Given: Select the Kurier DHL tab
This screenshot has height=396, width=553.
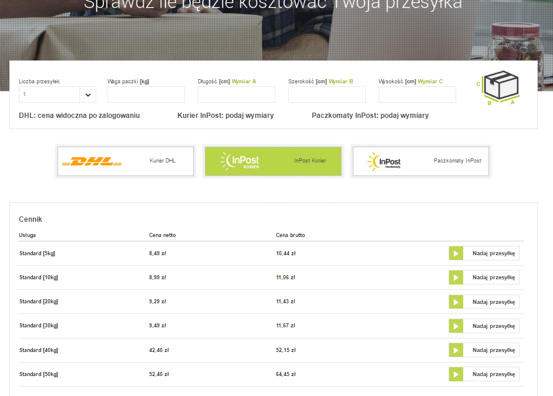Looking at the screenshot, I should (126, 161).
